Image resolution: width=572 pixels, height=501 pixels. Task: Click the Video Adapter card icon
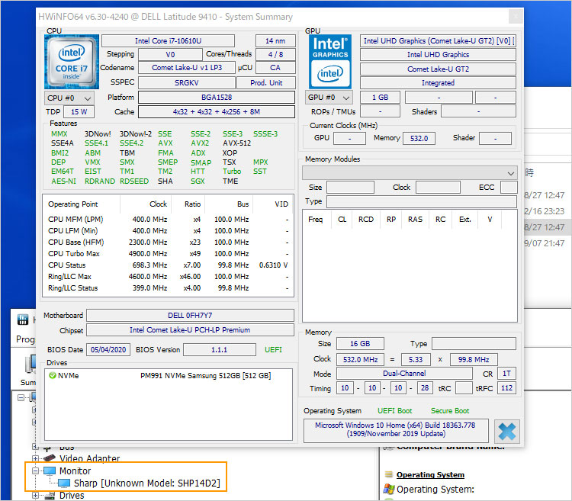coord(50,459)
